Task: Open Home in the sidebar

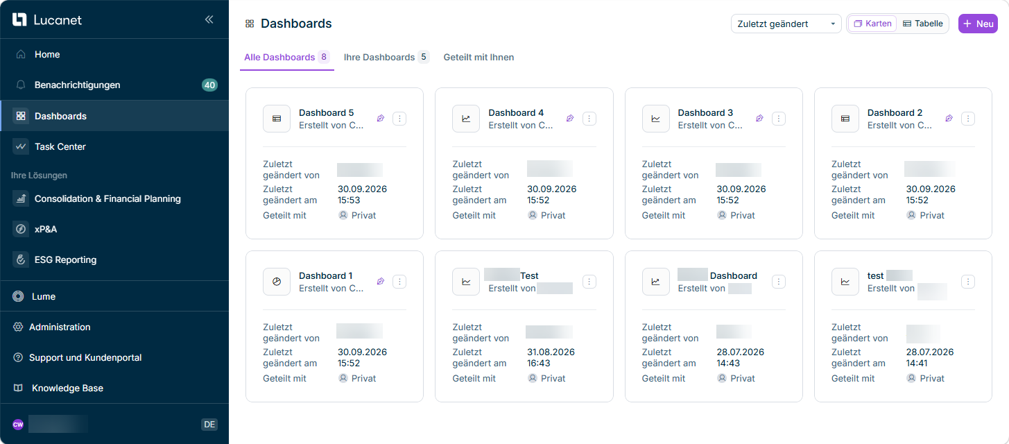Action: click(x=114, y=54)
